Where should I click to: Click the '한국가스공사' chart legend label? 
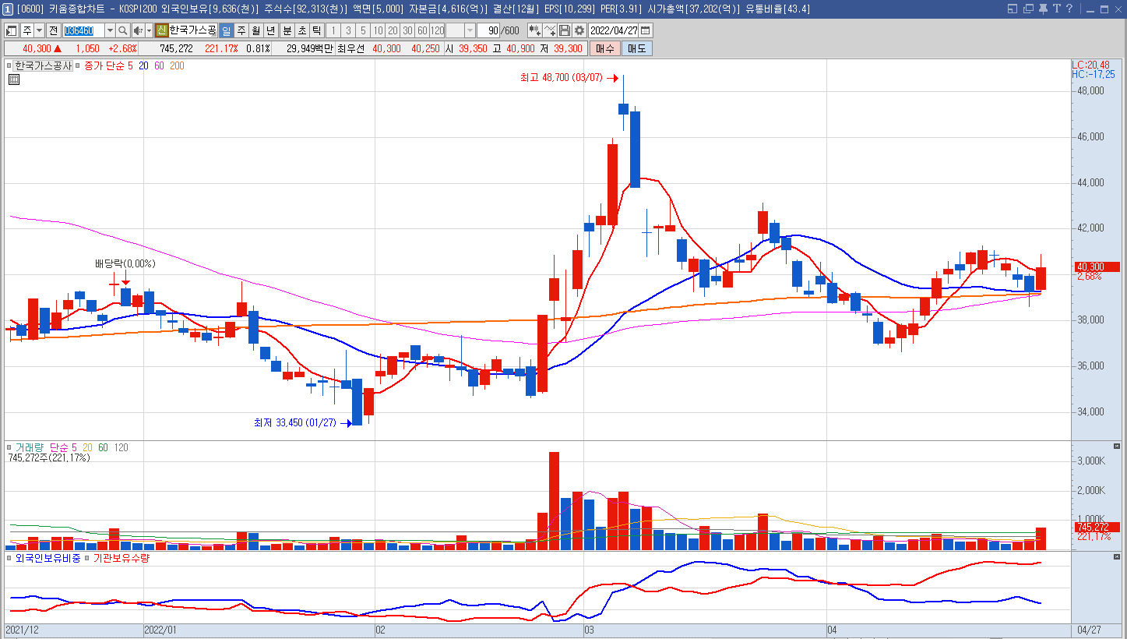(x=44, y=66)
